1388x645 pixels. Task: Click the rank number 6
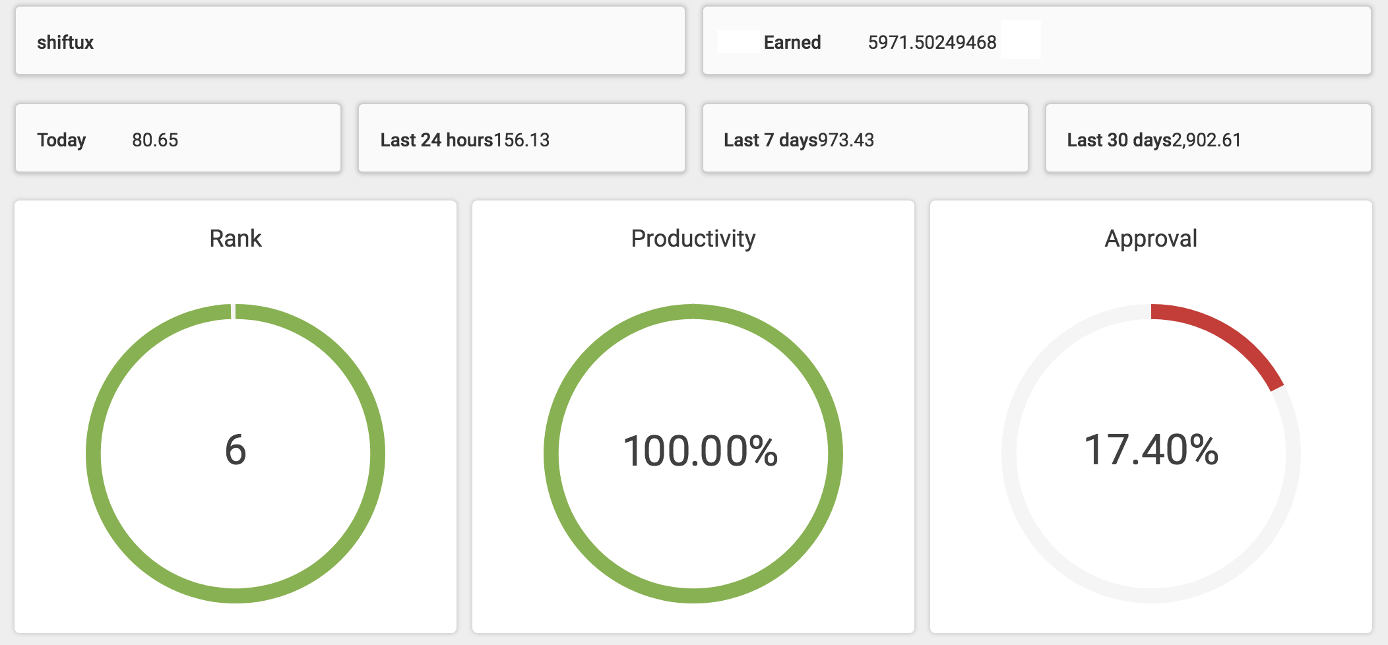click(x=236, y=450)
